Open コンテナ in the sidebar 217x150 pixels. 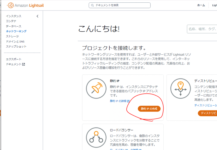11,21
